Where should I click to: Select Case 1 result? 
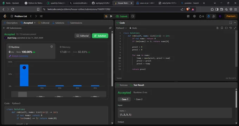[x=124, y=99]
